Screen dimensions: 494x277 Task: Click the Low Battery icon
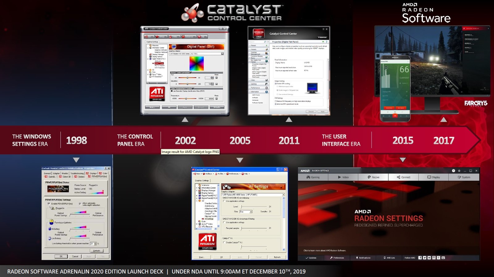[x=49, y=238]
